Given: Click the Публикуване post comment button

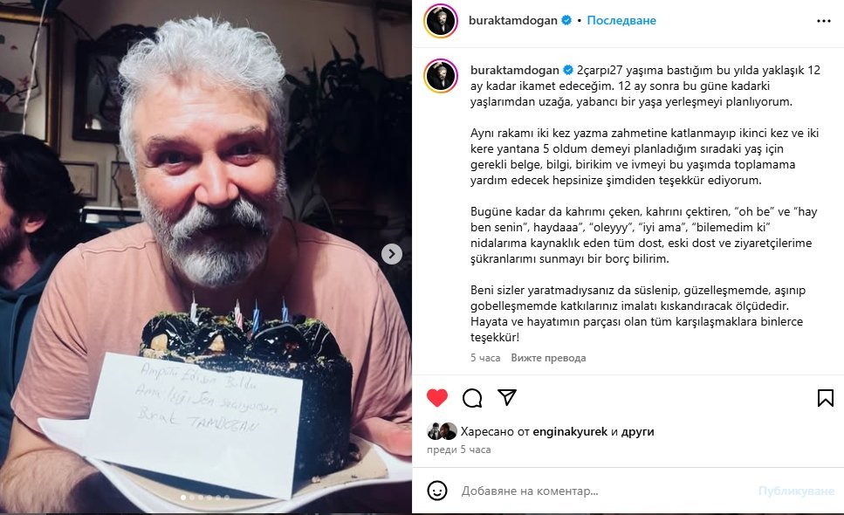Looking at the screenshot, I should pos(796,491).
